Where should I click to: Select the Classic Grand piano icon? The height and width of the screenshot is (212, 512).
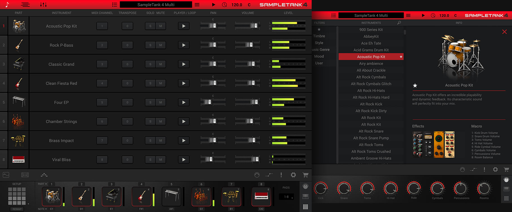(19, 64)
